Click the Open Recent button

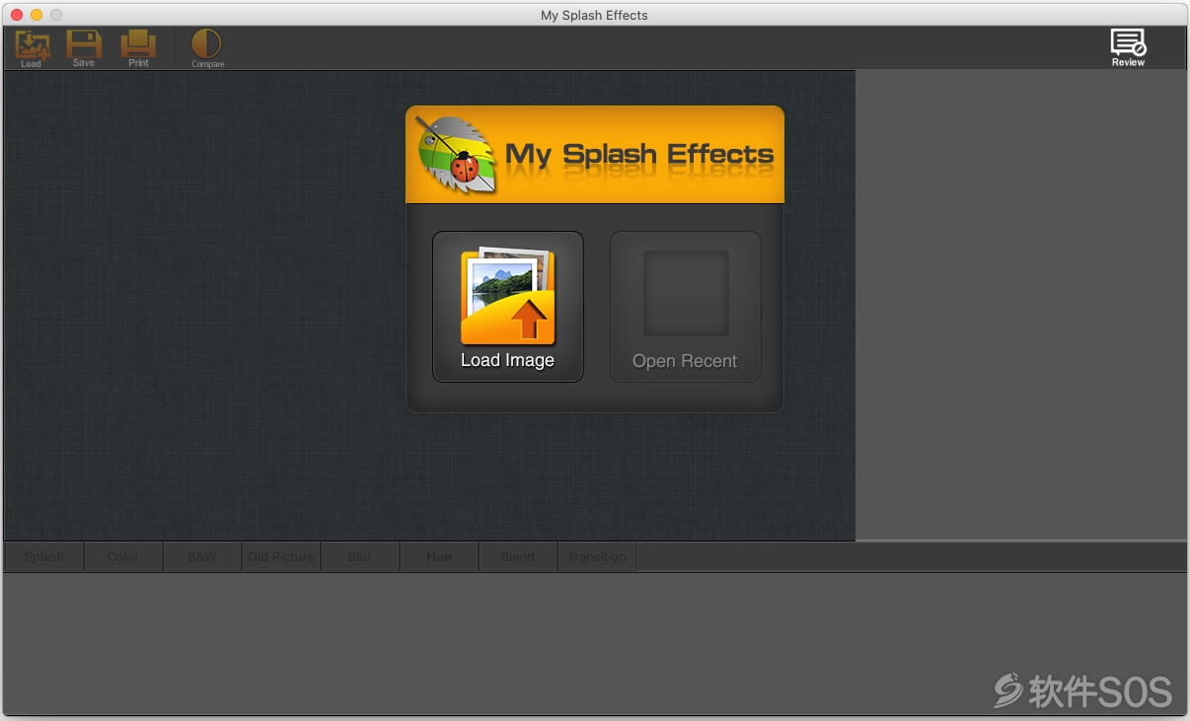point(686,307)
